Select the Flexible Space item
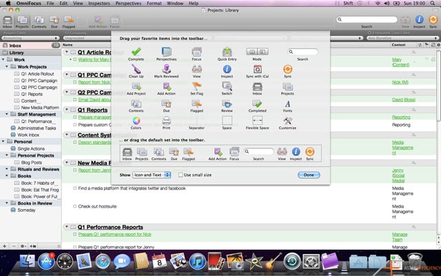The image size is (441, 276). click(x=257, y=121)
